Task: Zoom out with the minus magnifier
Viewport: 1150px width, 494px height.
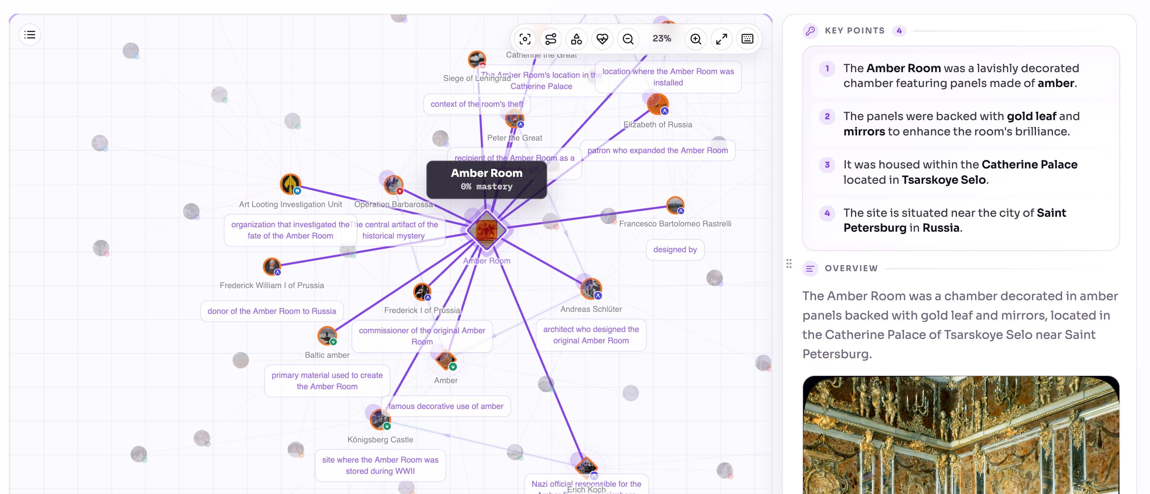Action: click(x=628, y=39)
